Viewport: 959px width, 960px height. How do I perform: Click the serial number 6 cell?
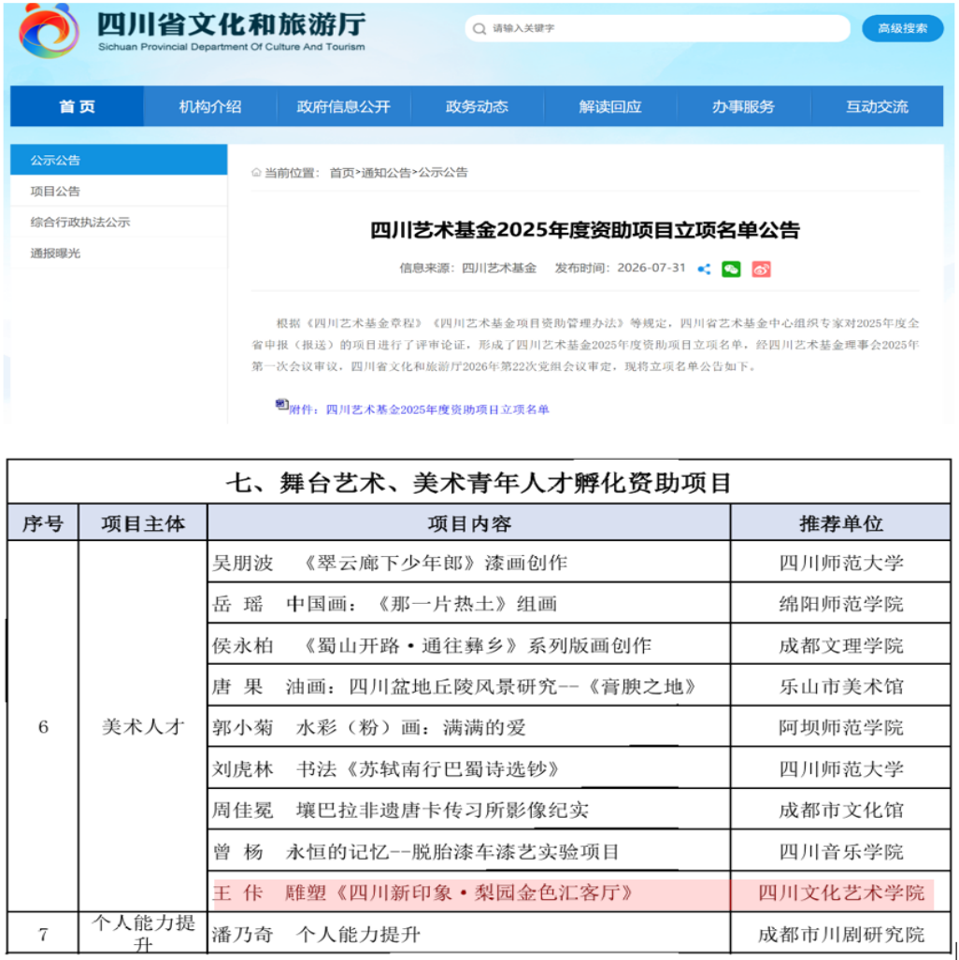click(43, 726)
